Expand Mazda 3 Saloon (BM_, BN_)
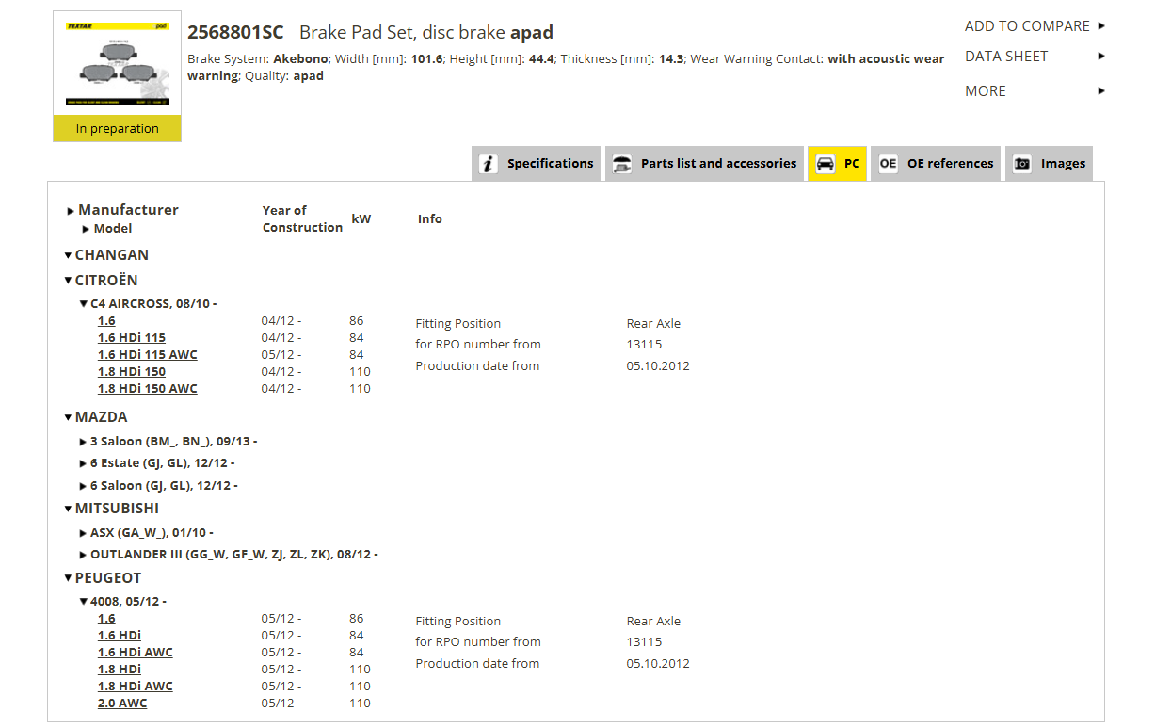1155x728 pixels. point(168,441)
